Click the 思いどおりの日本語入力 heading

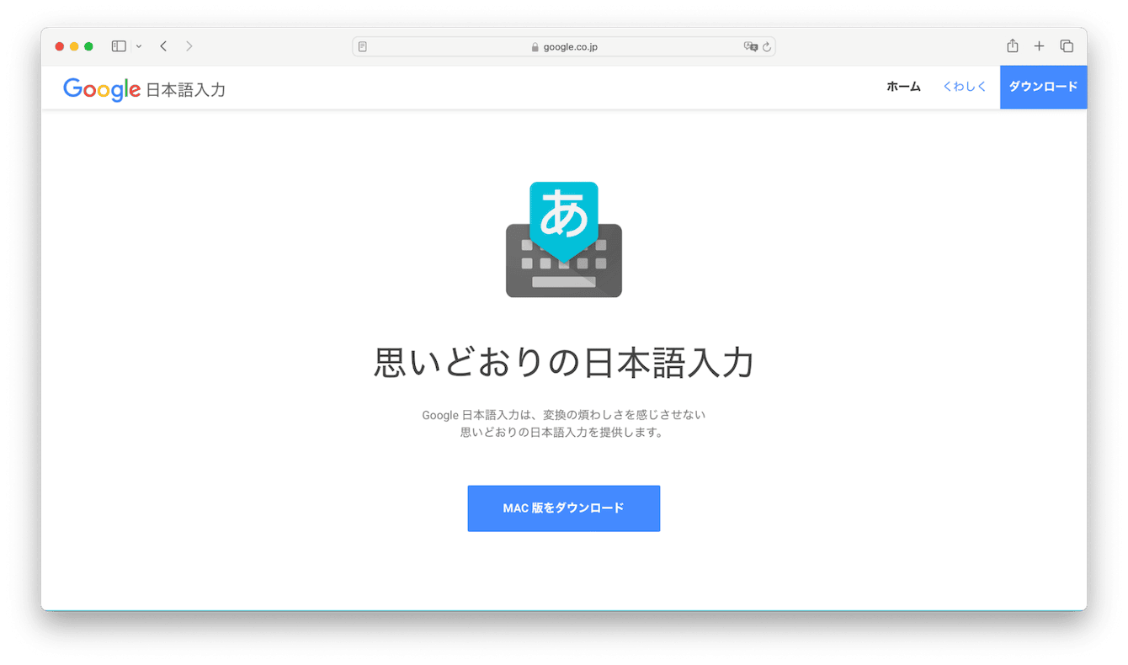[x=563, y=363]
